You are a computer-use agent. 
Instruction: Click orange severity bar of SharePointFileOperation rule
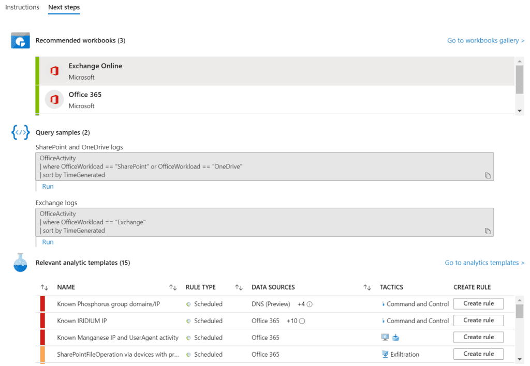tap(42, 354)
